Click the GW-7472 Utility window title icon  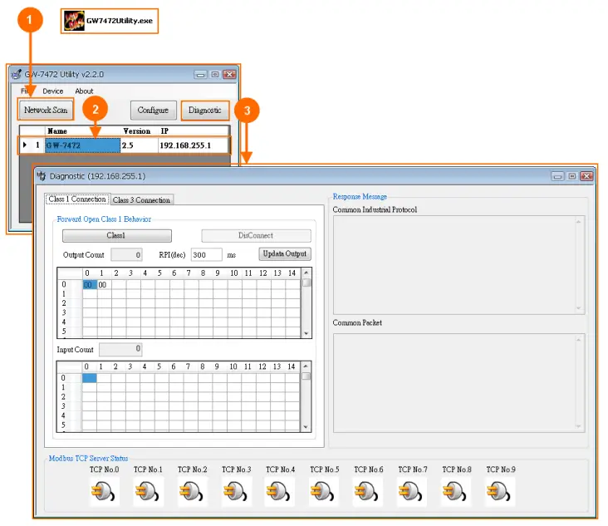point(17,74)
